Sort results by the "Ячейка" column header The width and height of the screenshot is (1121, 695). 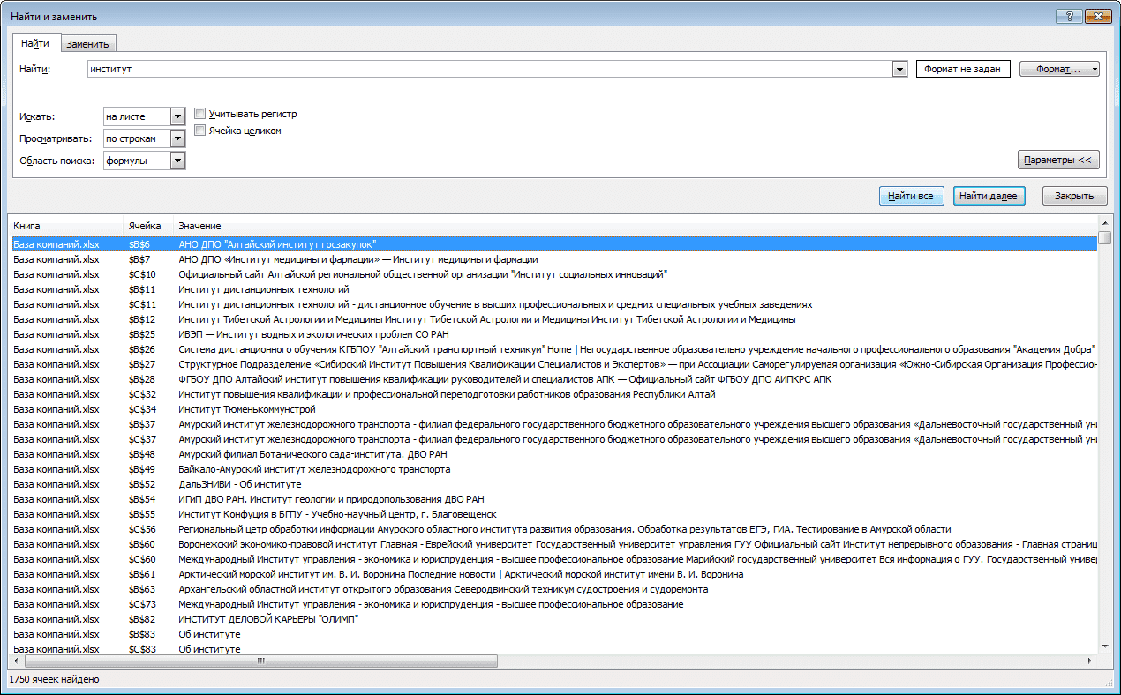(x=148, y=227)
